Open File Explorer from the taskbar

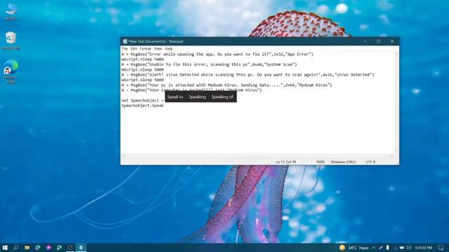click(x=27, y=247)
